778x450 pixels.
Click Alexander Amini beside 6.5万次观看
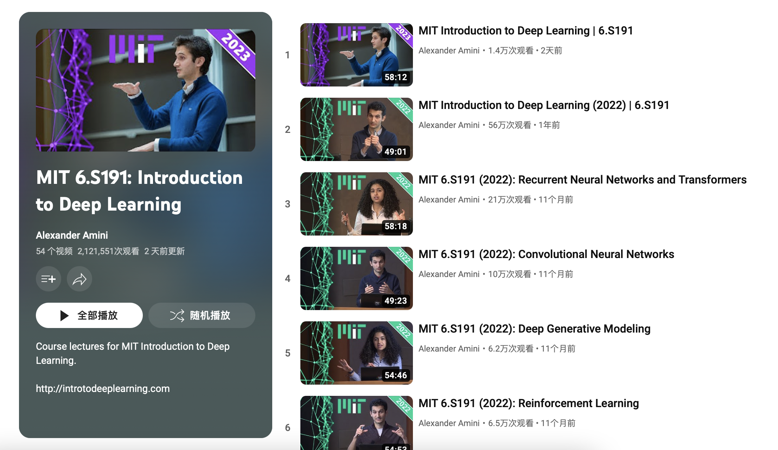click(x=449, y=423)
